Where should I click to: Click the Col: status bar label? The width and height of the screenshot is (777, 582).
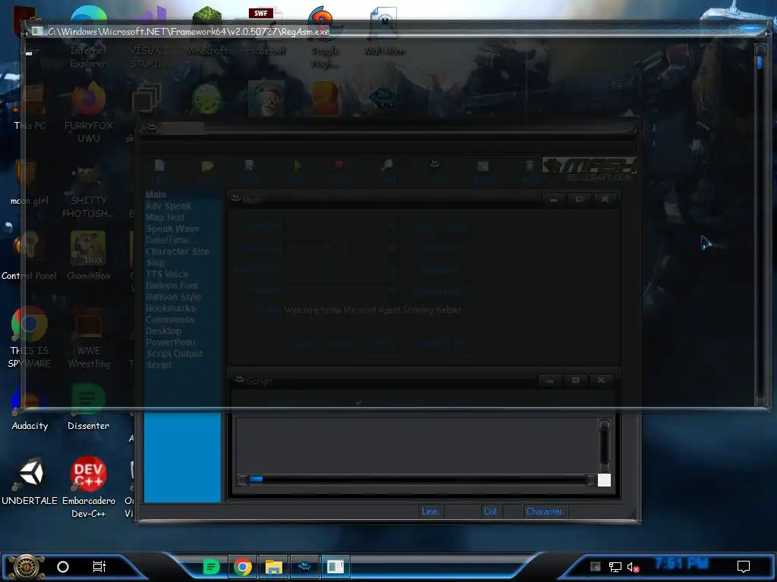click(x=490, y=512)
